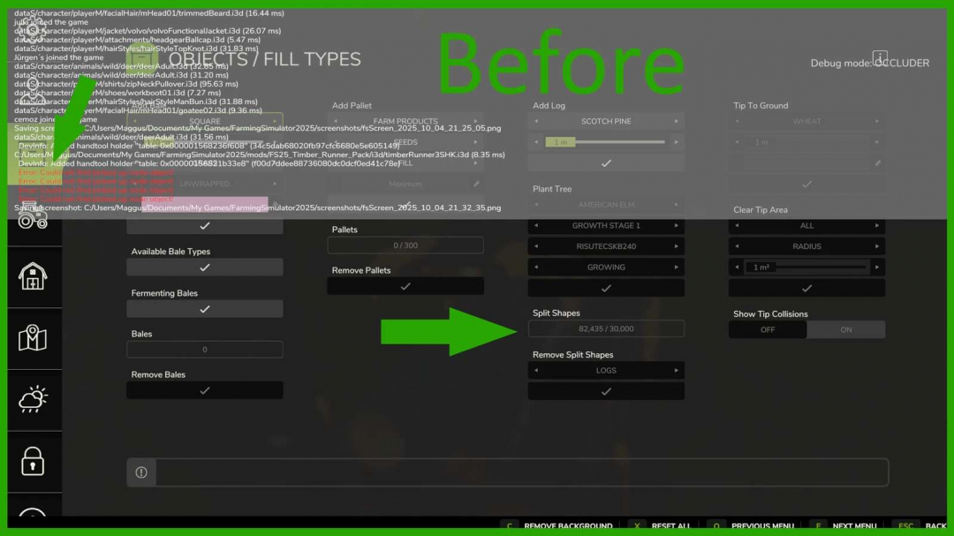This screenshot has width=954, height=536.
Task: Click the lock icon in the sidebar
Action: click(x=34, y=461)
